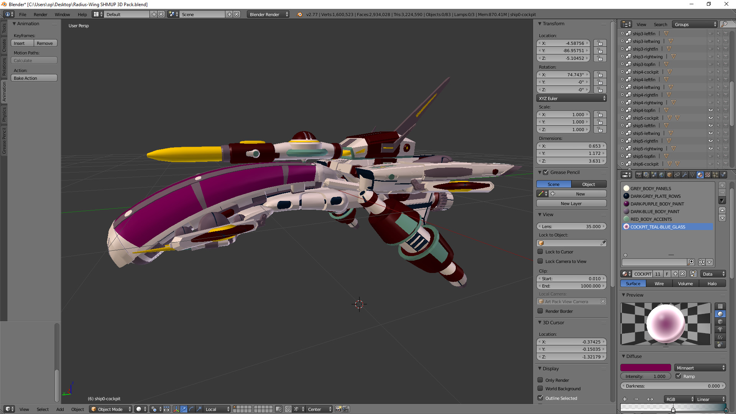Select the Object properties cube icon
Viewport: 736px width, 414px height.
tap(669, 174)
